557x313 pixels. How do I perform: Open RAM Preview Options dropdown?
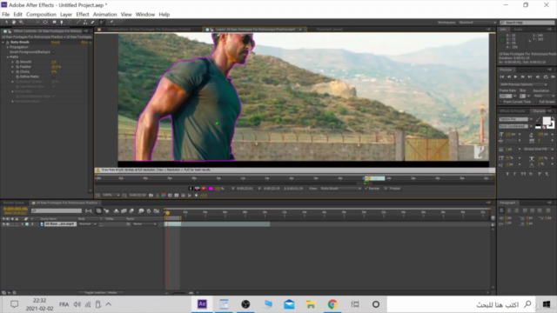[x=523, y=84]
